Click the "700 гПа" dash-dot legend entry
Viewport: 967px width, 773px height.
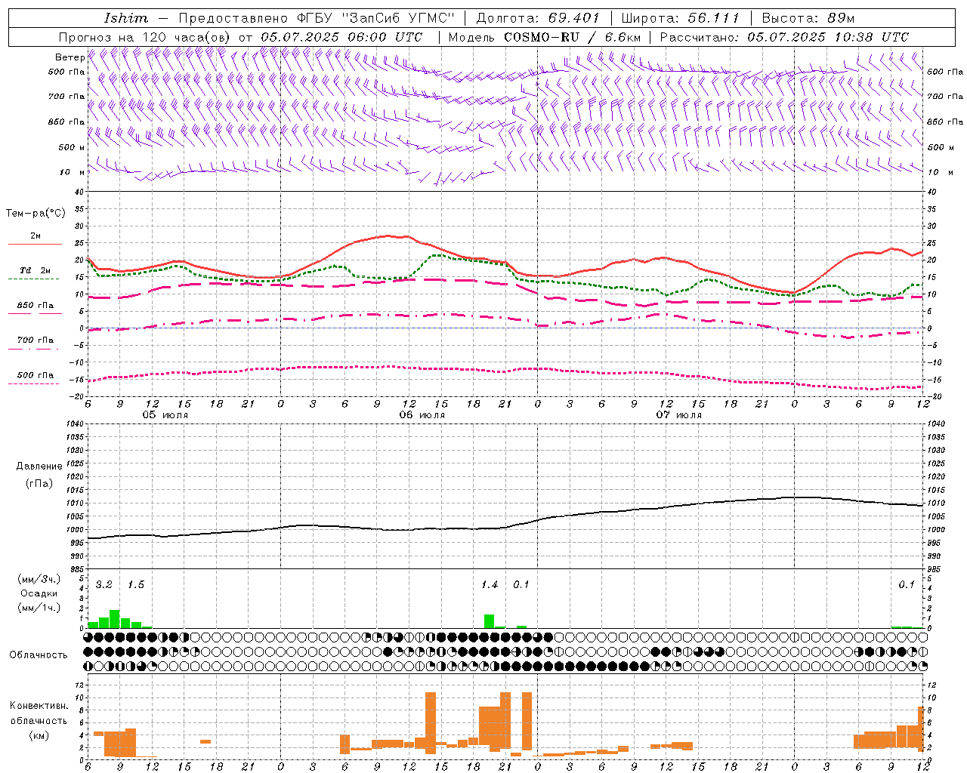coord(35,343)
